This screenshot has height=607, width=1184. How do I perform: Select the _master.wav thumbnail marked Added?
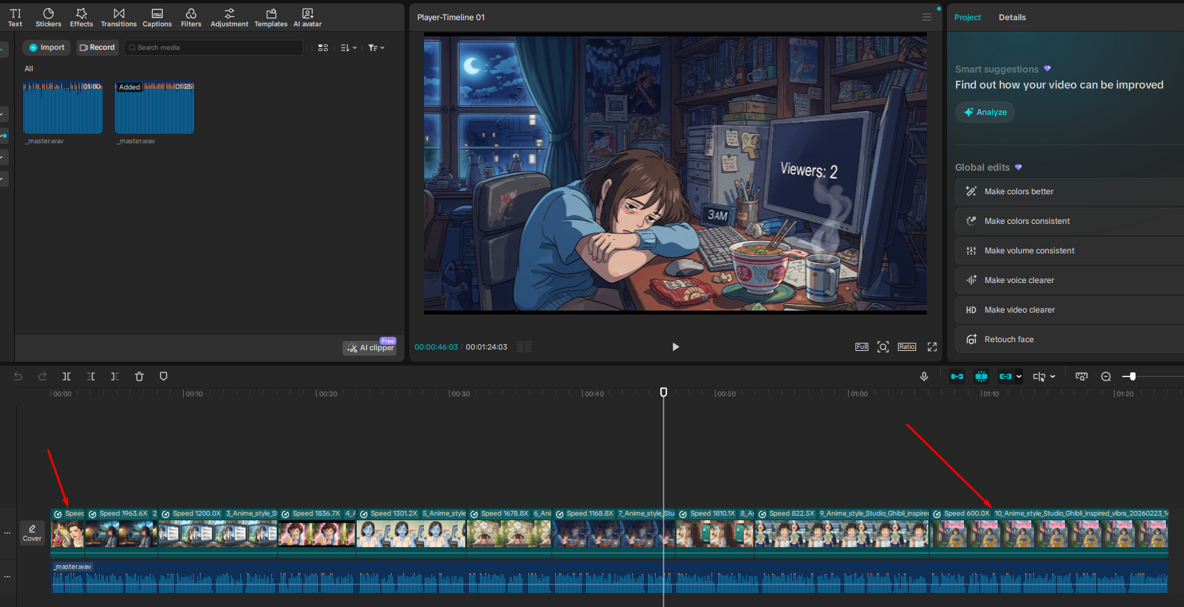pyautogui.click(x=154, y=108)
